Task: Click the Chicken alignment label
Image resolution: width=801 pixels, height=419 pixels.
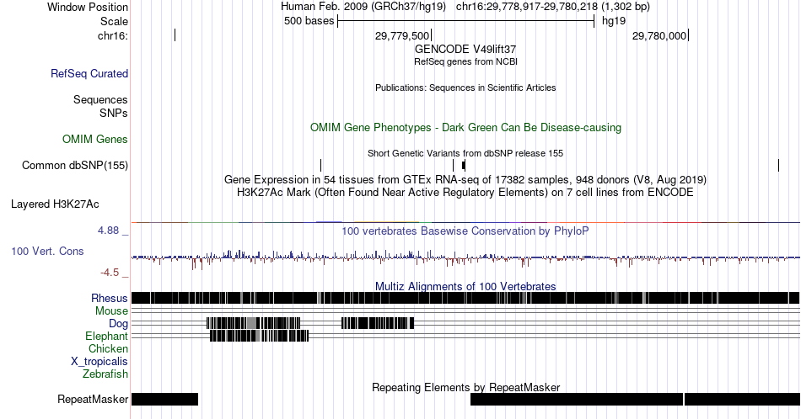Action: 108,348
